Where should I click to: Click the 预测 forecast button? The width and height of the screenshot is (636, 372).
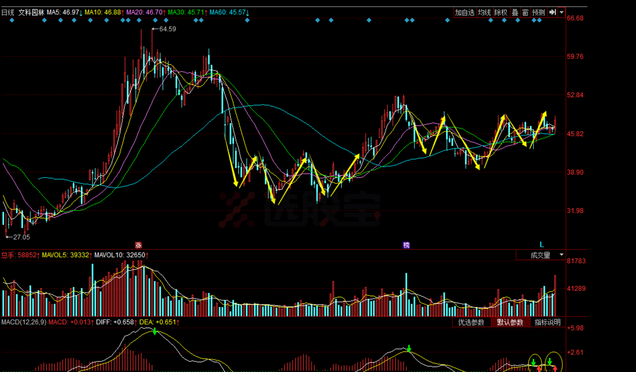pyautogui.click(x=539, y=12)
